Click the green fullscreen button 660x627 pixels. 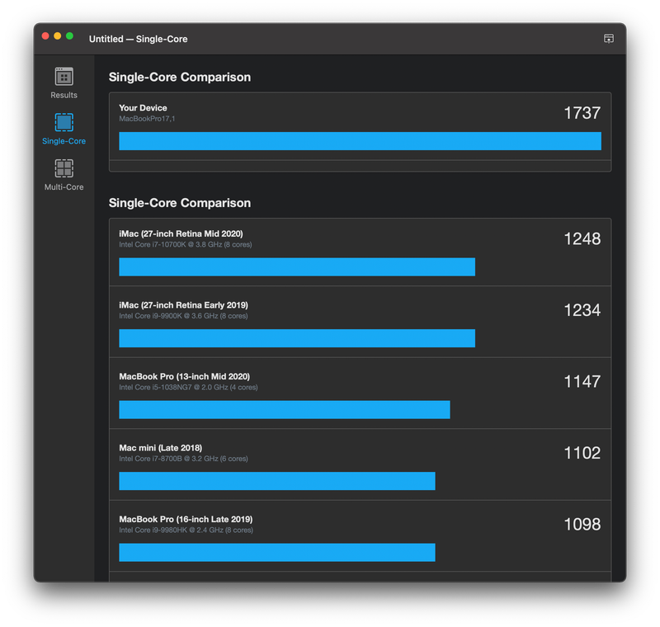click(x=70, y=36)
